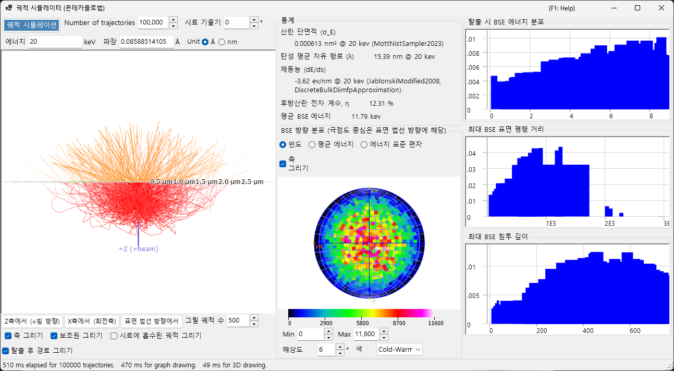Viewport: 674px width, 371px height.
Task: Click the window resize grip icon
Action: (669, 366)
